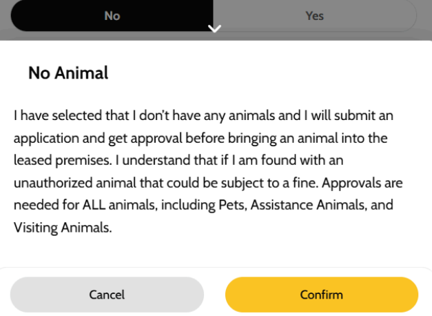The image size is (432, 316).
Task: Click the phrase get approval in the text
Action: 145,138
